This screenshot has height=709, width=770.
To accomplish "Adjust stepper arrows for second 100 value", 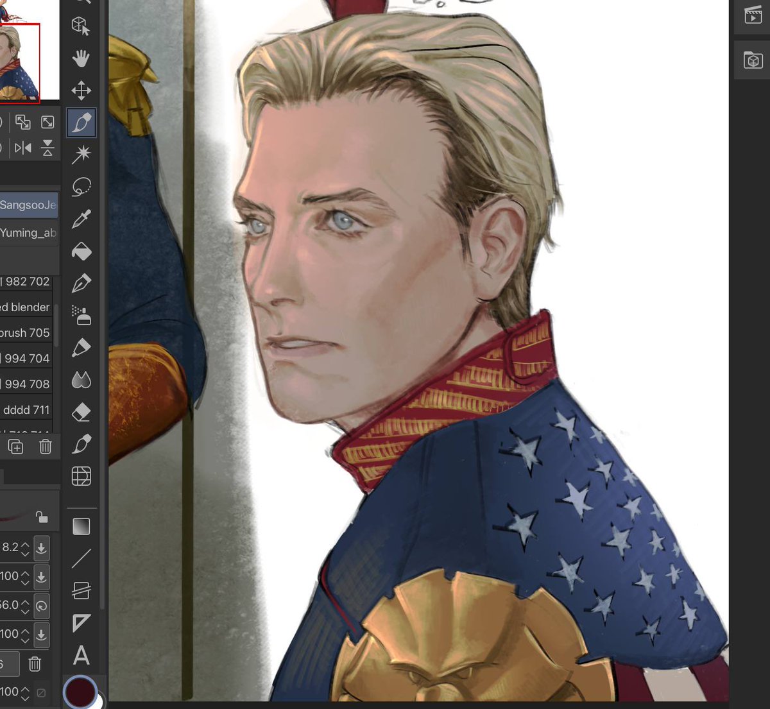I will 25,635.
